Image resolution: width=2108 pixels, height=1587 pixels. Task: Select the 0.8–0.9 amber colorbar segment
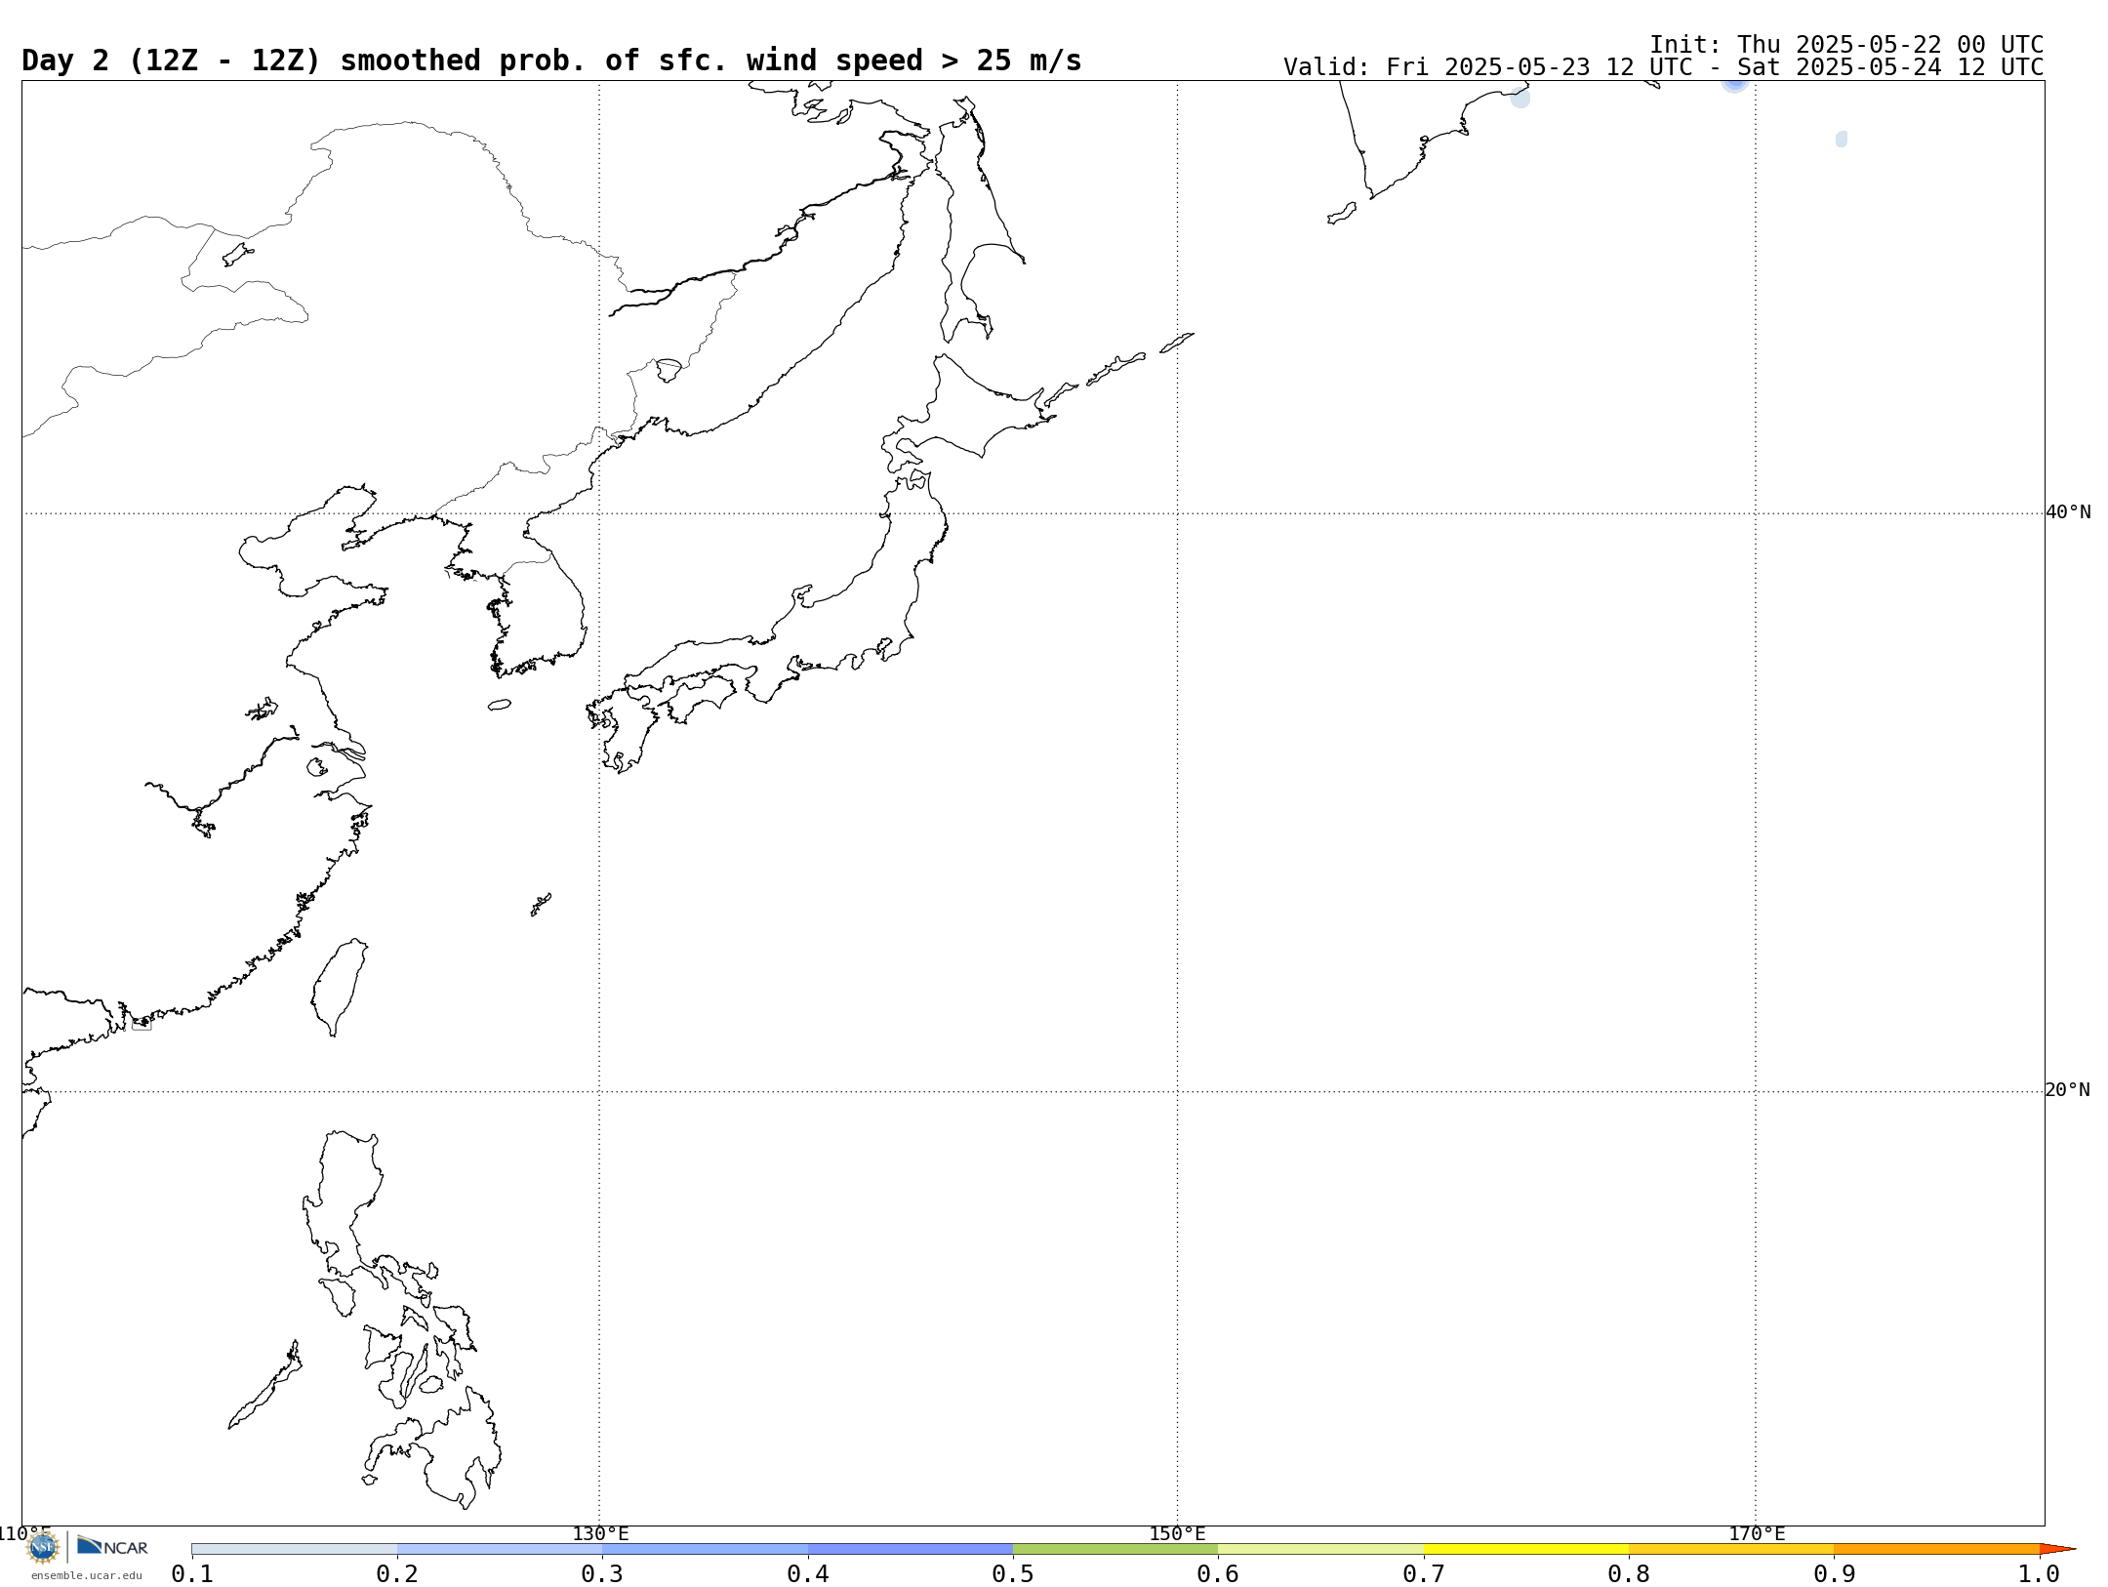[x=1731, y=1549]
